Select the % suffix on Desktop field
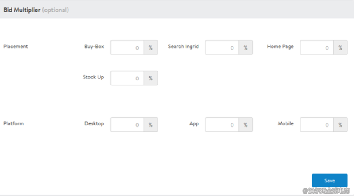The image size is (354, 196). coord(151,125)
